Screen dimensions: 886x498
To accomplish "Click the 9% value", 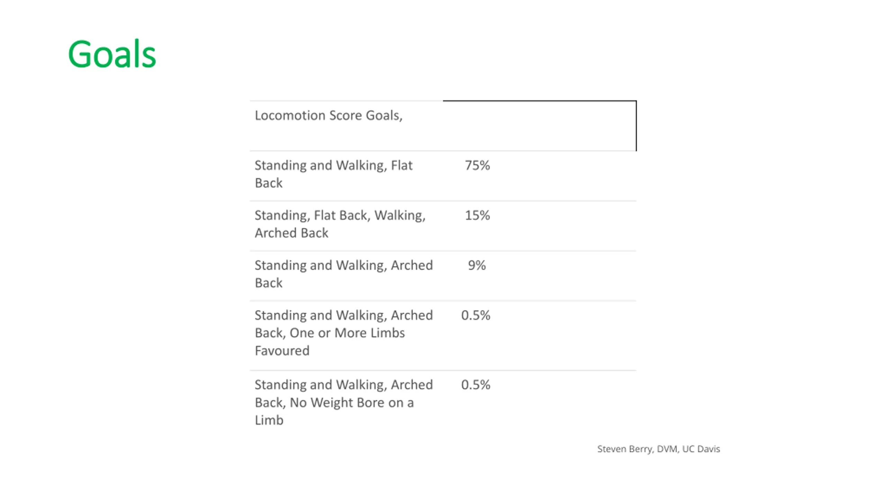I will (x=477, y=265).
